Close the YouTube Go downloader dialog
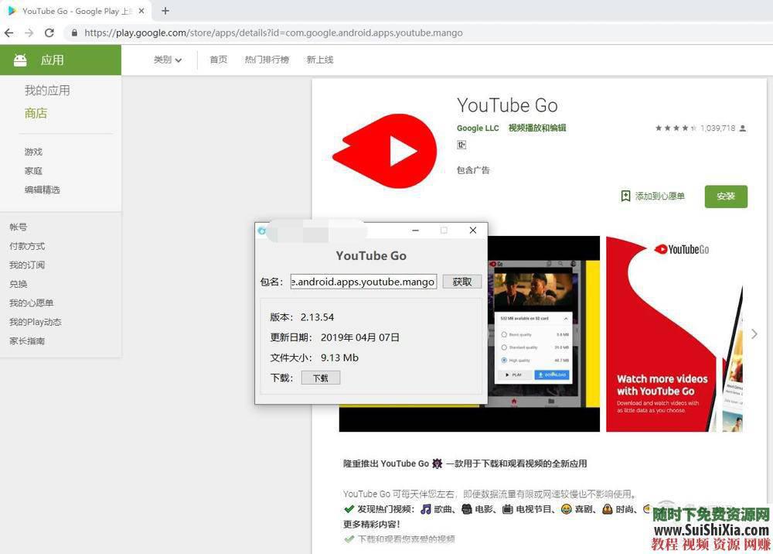 473,231
